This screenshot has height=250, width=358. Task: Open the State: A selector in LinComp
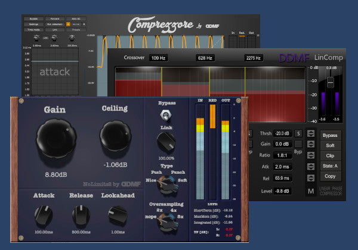click(x=329, y=165)
